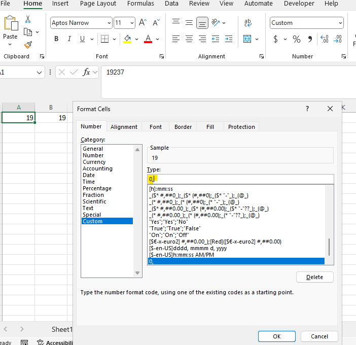Switch to the Alignment tab in Format Cells
The width and height of the screenshot is (356, 345).
pyautogui.click(x=124, y=127)
